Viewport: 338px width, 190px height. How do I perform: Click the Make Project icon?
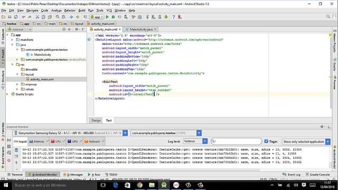click(86, 17)
